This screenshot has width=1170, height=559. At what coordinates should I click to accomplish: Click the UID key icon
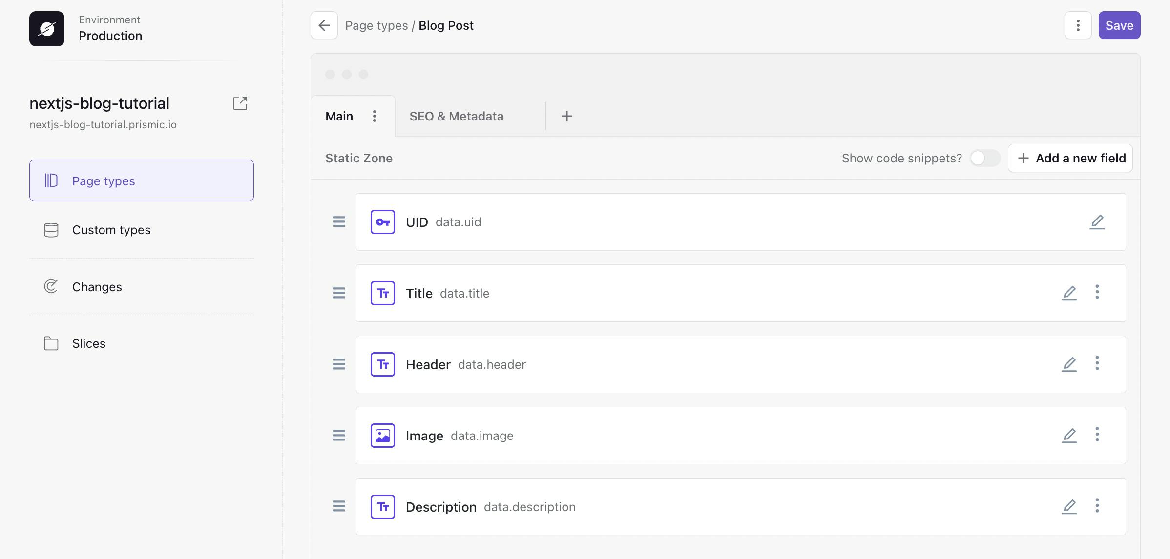click(383, 221)
